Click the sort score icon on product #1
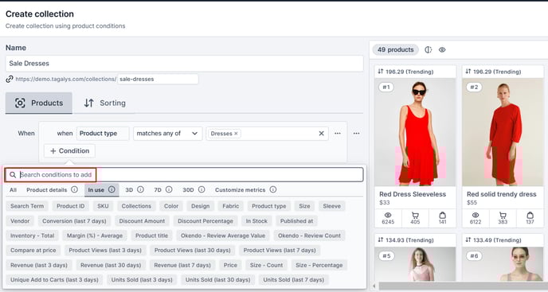This screenshot has height=292, width=548. pos(381,72)
